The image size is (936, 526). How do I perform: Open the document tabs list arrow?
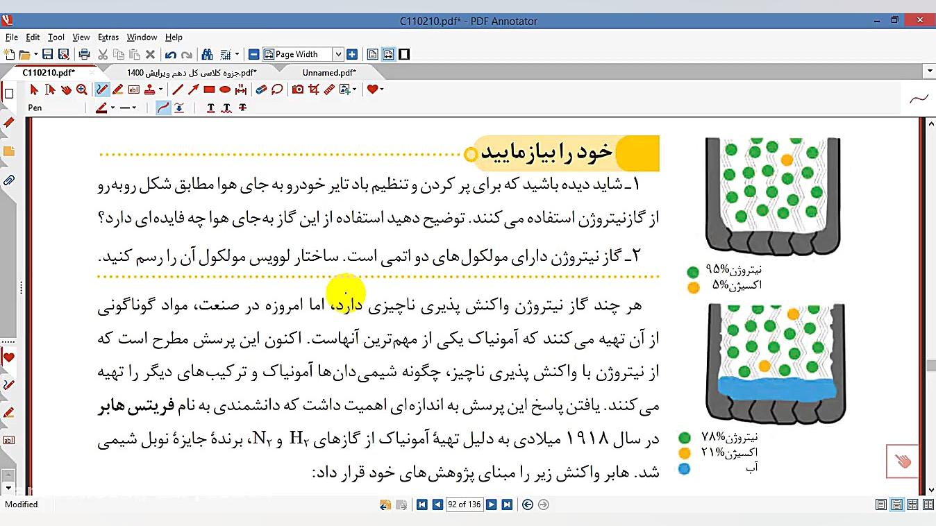(930, 71)
